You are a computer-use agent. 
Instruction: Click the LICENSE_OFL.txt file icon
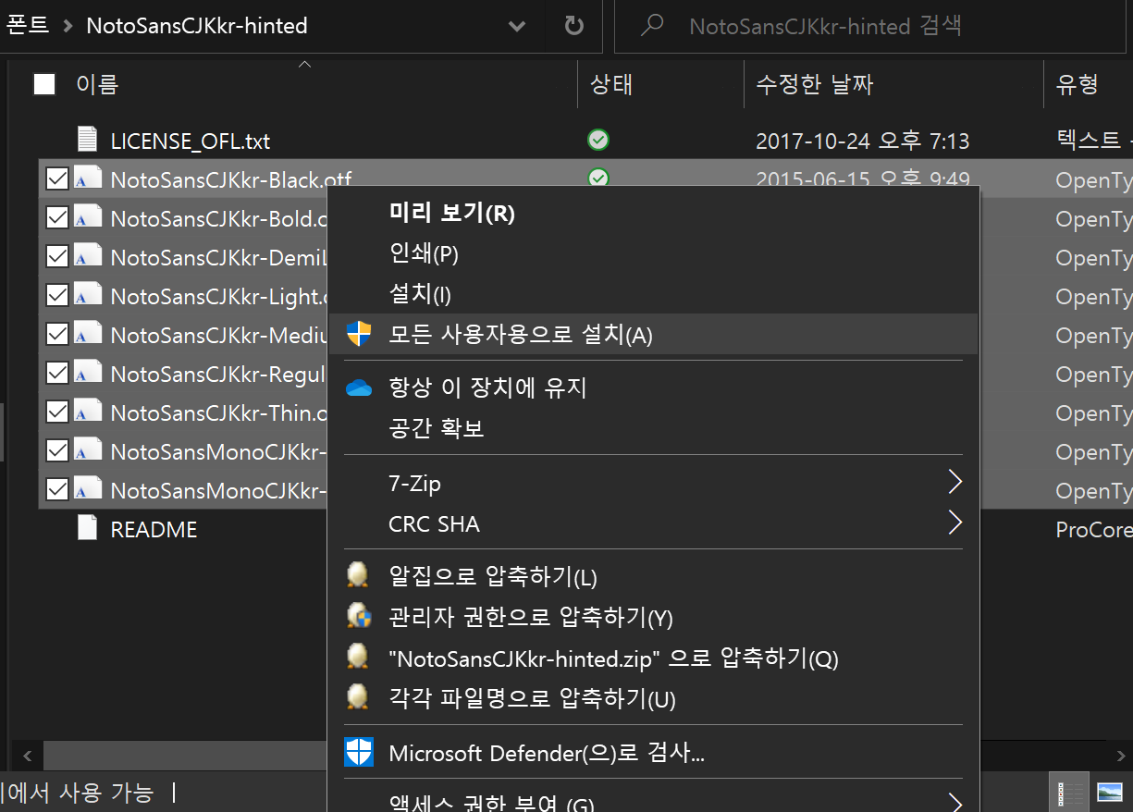coord(87,140)
